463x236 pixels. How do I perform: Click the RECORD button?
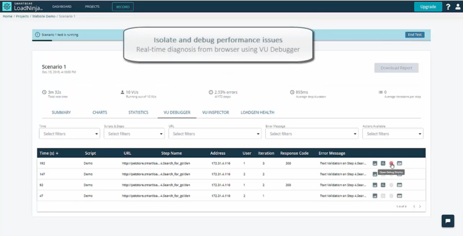click(123, 7)
